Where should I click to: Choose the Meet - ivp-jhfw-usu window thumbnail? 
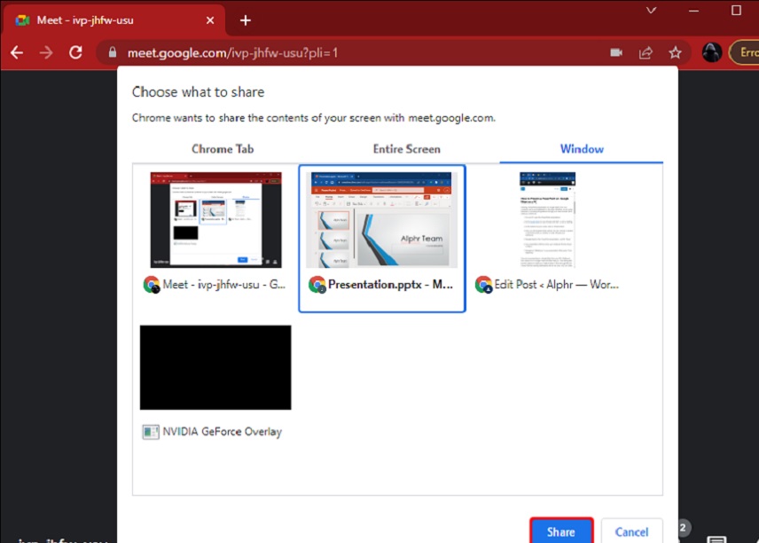point(215,219)
